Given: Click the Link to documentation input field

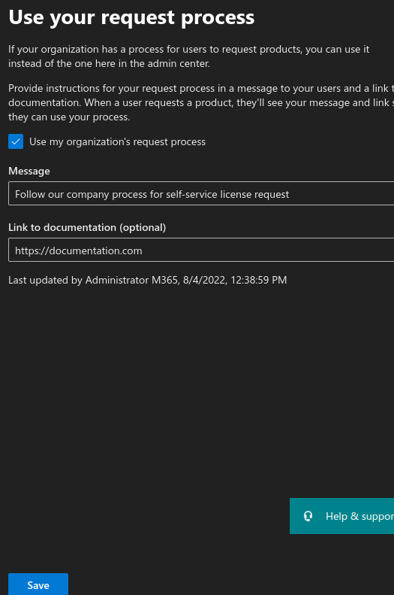Looking at the screenshot, I should tap(201, 250).
